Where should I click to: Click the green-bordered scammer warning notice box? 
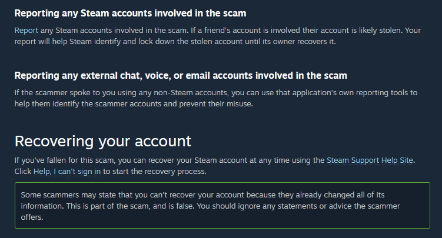point(222,205)
